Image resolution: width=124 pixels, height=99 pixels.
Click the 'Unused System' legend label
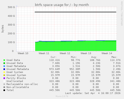coord(16,75)
